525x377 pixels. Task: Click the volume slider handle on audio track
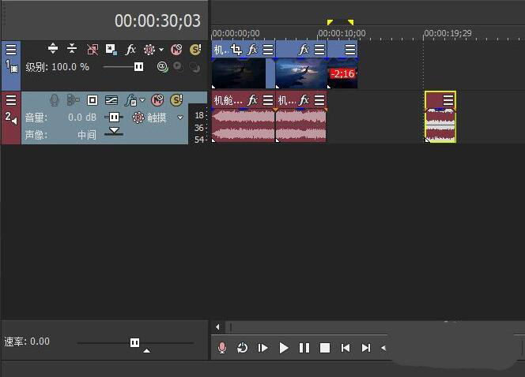[114, 118]
